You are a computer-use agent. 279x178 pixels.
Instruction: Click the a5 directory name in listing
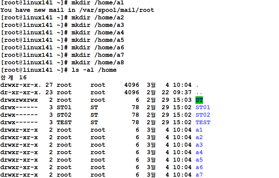199,160
